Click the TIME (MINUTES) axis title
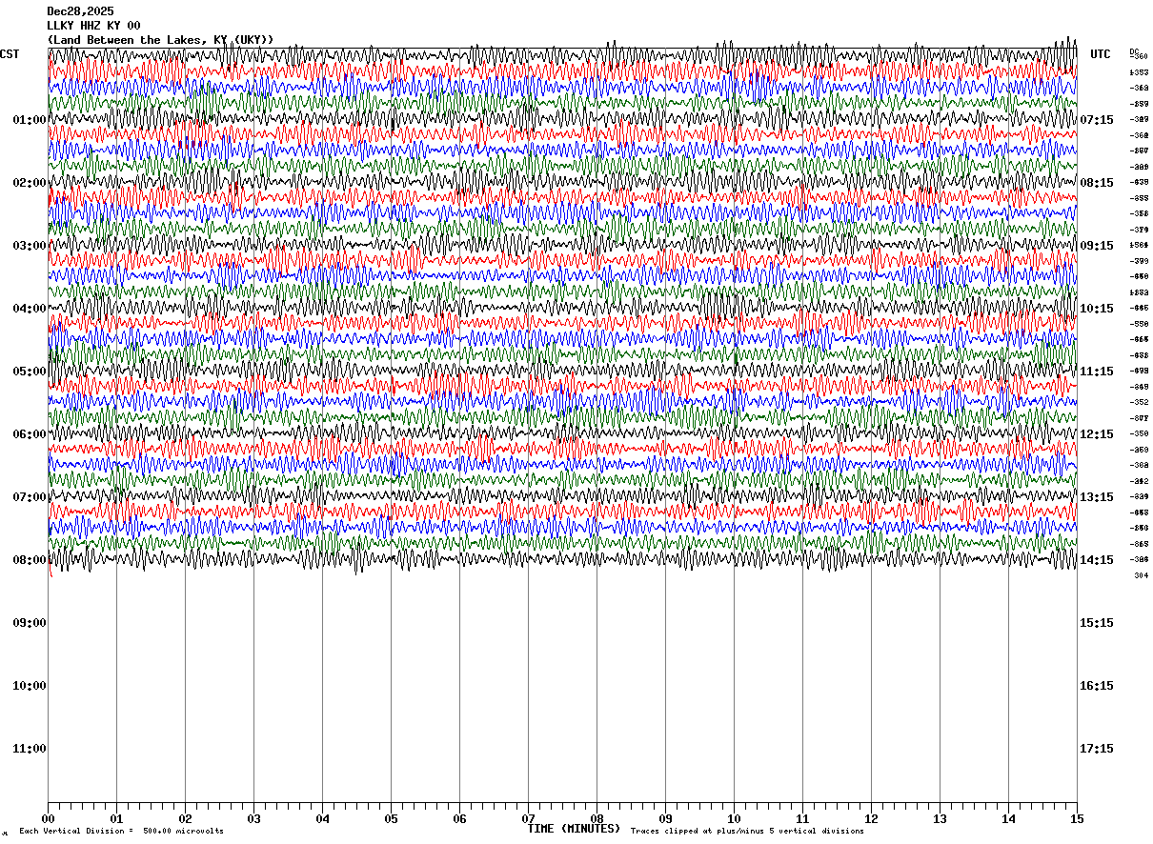Viewport: 1153px width, 844px height. pyautogui.click(x=575, y=829)
